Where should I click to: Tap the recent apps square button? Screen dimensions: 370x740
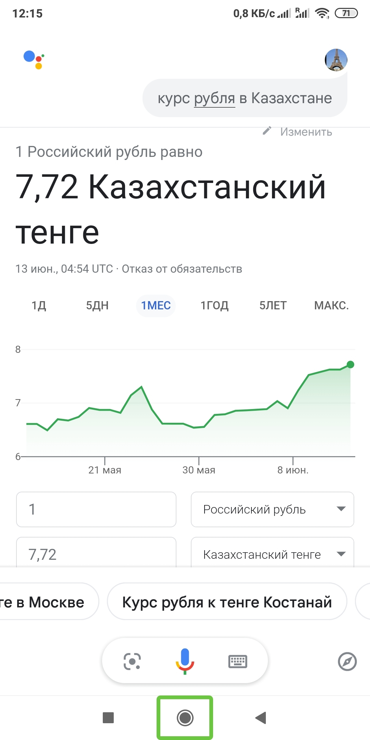(108, 717)
